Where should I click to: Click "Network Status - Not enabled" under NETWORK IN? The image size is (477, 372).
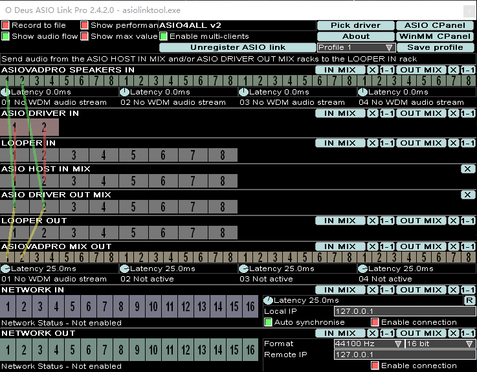61,323
